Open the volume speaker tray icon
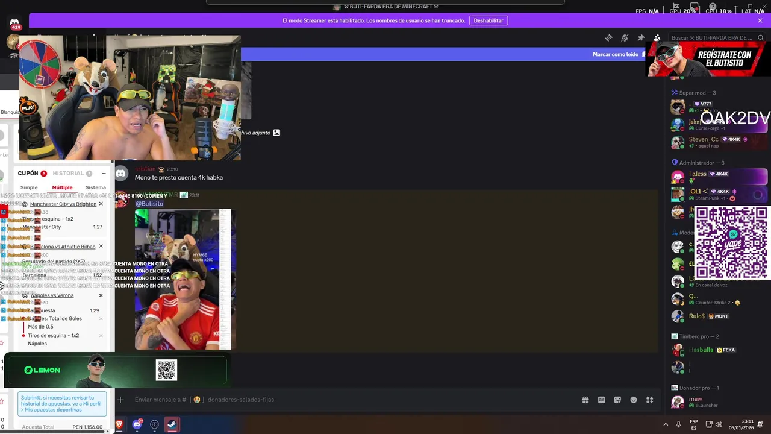771x434 pixels. coord(719,424)
